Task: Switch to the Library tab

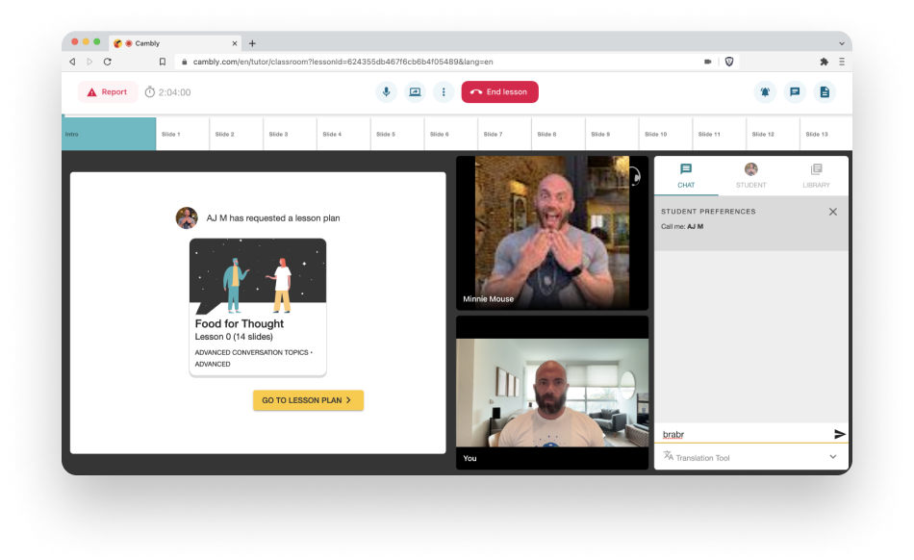Action: coord(816,175)
